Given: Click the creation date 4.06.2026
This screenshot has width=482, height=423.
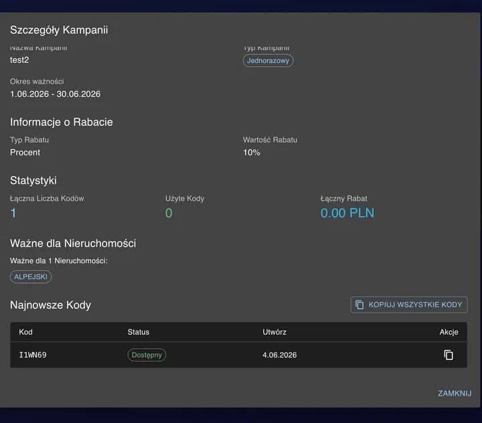Looking at the screenshot, I should (x=280, y=355).
